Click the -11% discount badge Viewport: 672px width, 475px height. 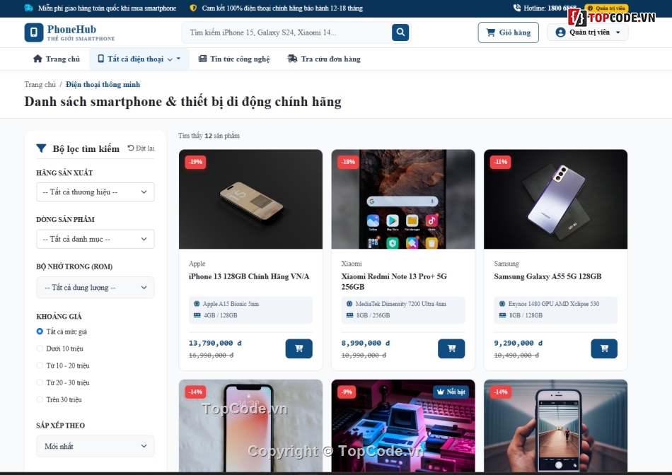501,162
